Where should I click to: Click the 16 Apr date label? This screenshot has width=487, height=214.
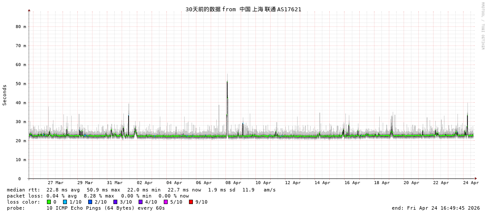[x=352, y=183]
